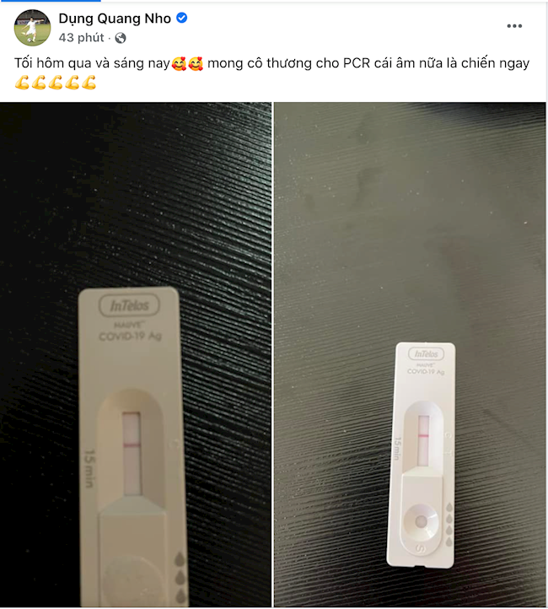
Task: Click the Dụng Quang Nho name link
Action: point(115,19)
